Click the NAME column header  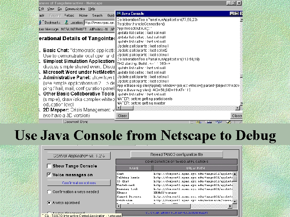coord(134,168)
